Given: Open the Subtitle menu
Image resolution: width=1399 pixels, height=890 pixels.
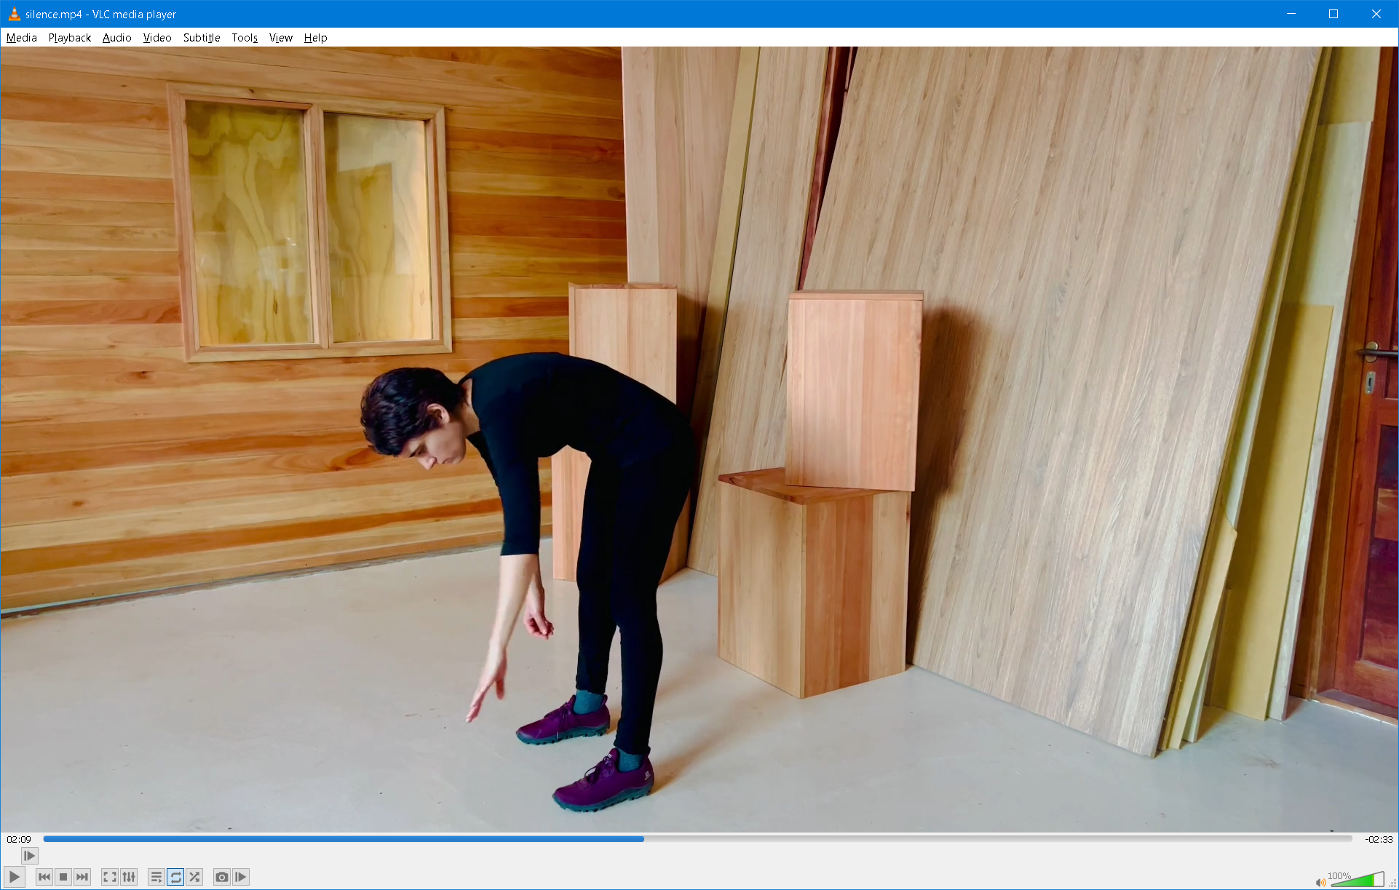Looking at the screenshot, I should (x=202, y=38).
